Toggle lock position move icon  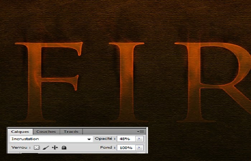tap(55, 147)
